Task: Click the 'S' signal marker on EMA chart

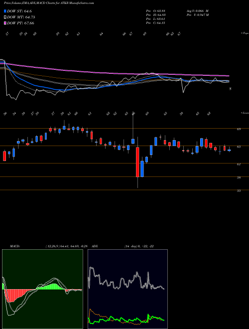Action: [230, 89]
